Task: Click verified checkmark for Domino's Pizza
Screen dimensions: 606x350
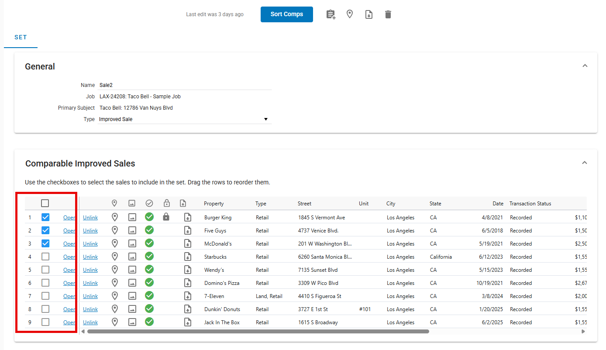Action: coord(149,282)
